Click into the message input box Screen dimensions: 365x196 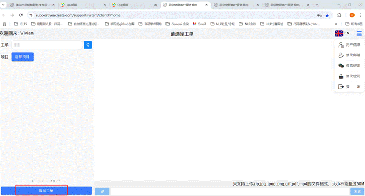230,191
